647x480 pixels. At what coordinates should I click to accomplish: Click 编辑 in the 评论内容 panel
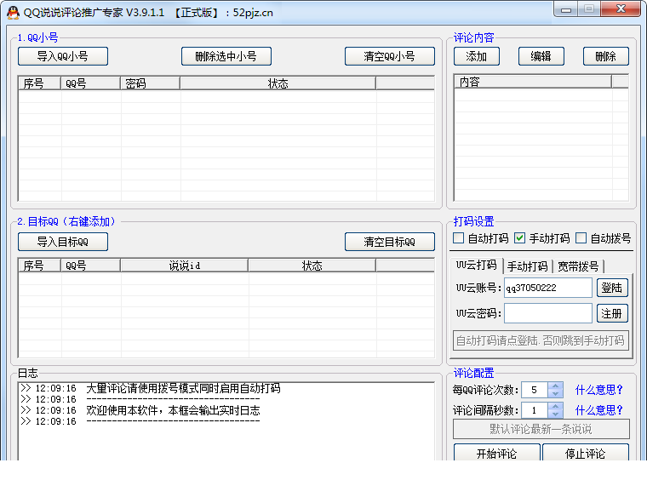pyautogui.click(x=541, y=56)
